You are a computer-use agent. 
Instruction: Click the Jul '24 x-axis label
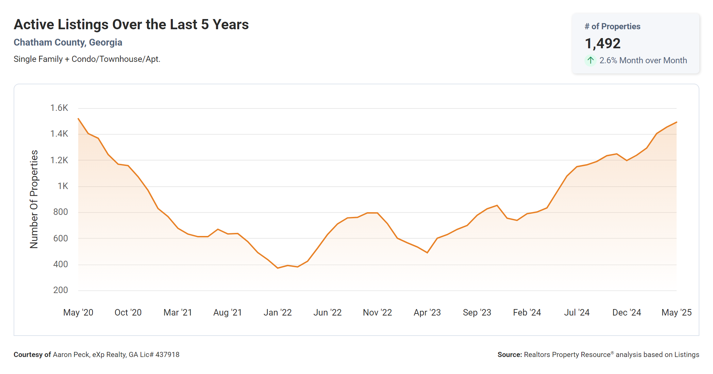(577, 312)
